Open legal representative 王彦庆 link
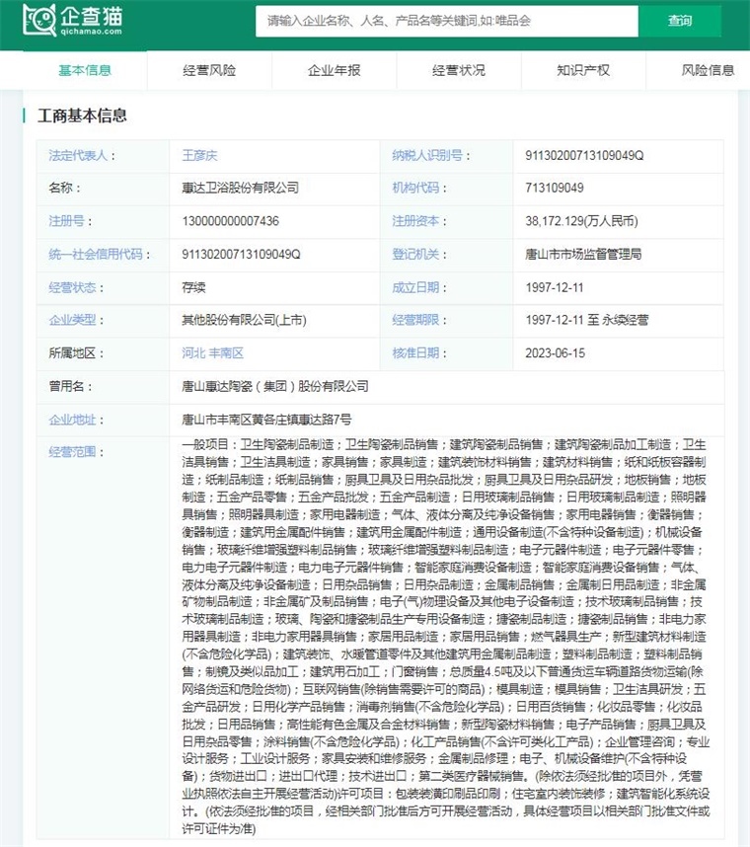This screenshot has width=750, height=847. (x=199, y=156)
